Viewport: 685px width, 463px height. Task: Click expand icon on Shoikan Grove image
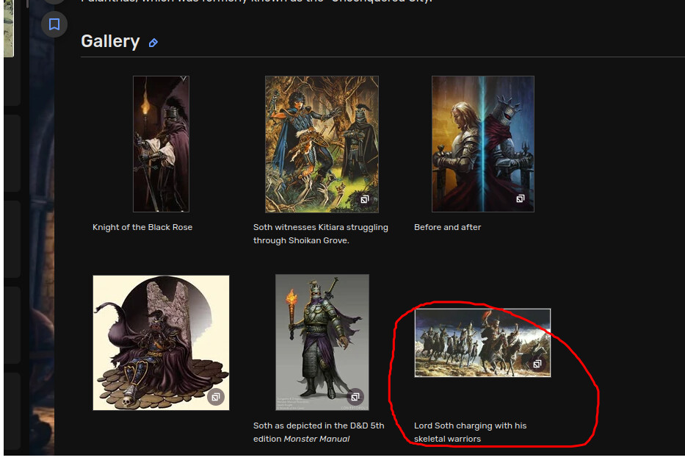(x=364, y=199)
